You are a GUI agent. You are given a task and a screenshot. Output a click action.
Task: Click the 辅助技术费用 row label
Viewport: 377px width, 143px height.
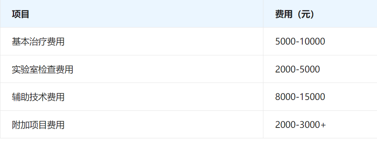(38, 97)
